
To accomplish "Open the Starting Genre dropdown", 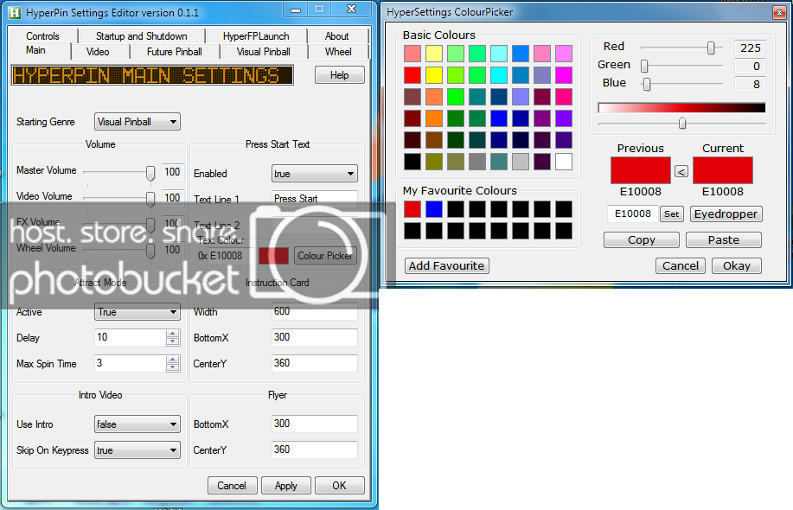I will pyautogui.click(x=137, y=121).
